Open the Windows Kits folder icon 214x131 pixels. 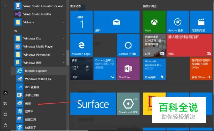coord(18,38)
